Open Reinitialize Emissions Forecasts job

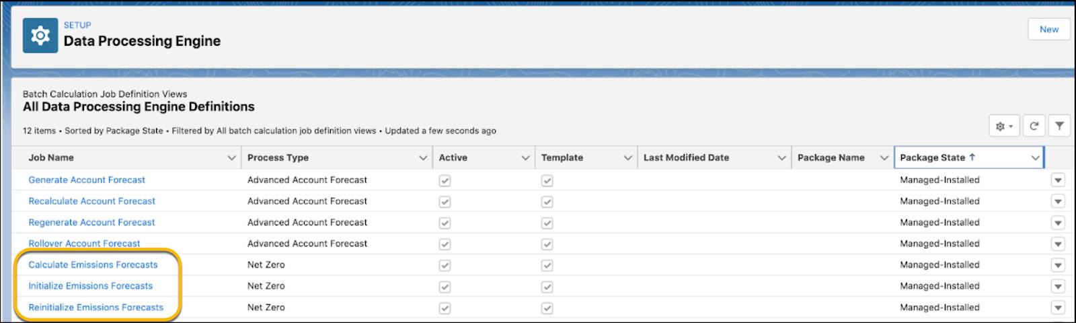tap(95, 307)
